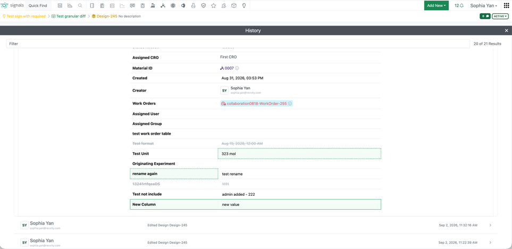Open the star favorites icon
Screen dimensions: 512x249
point(214,5)
